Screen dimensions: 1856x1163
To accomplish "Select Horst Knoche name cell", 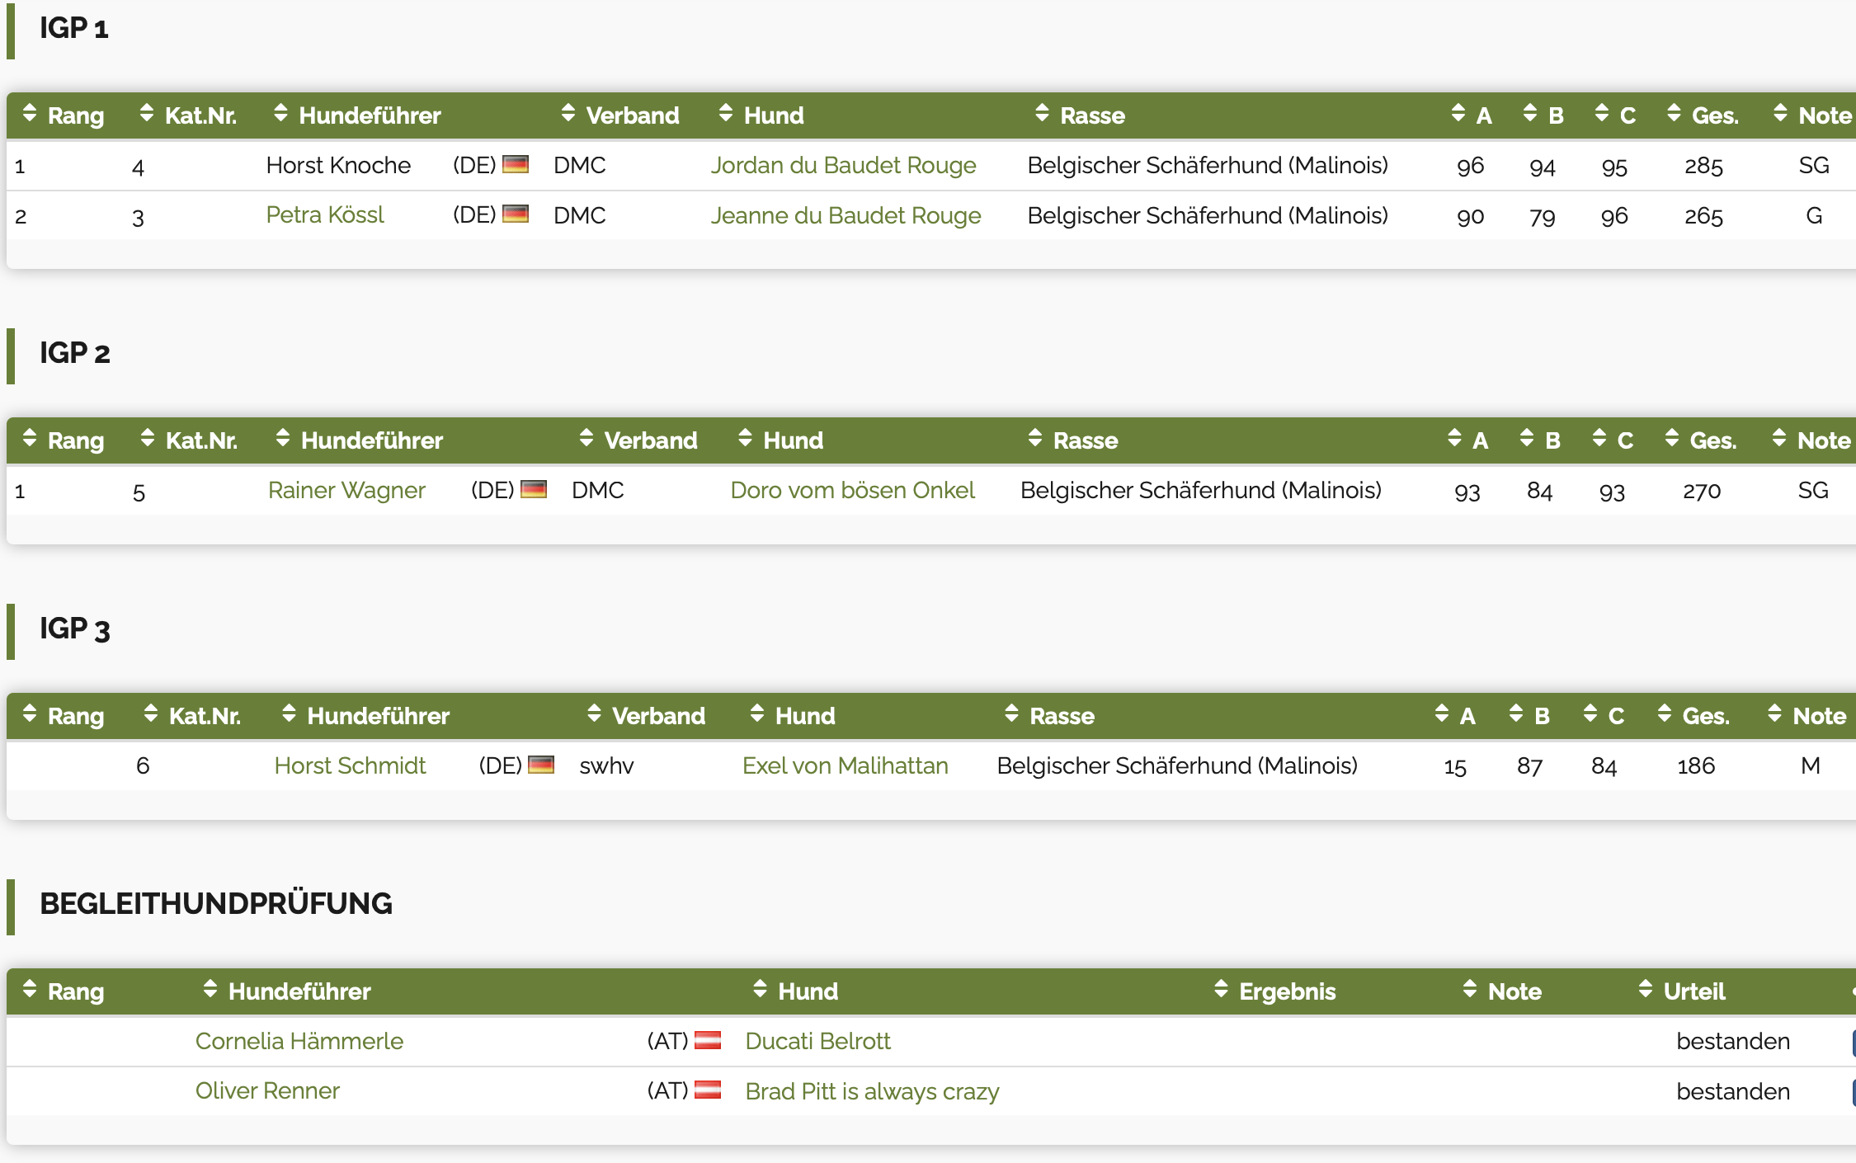I will [x=338, y=166].
